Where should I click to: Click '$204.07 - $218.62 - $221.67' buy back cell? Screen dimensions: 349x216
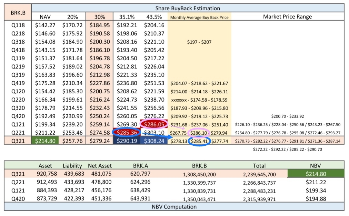click(x=199, y=83)
